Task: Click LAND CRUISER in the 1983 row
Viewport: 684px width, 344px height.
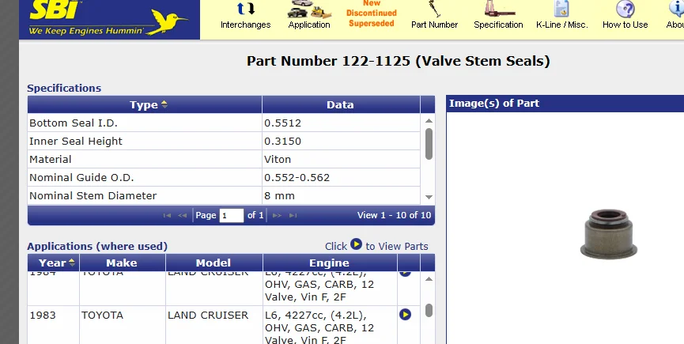Action: pyautogui.click(x=208, y=316)
